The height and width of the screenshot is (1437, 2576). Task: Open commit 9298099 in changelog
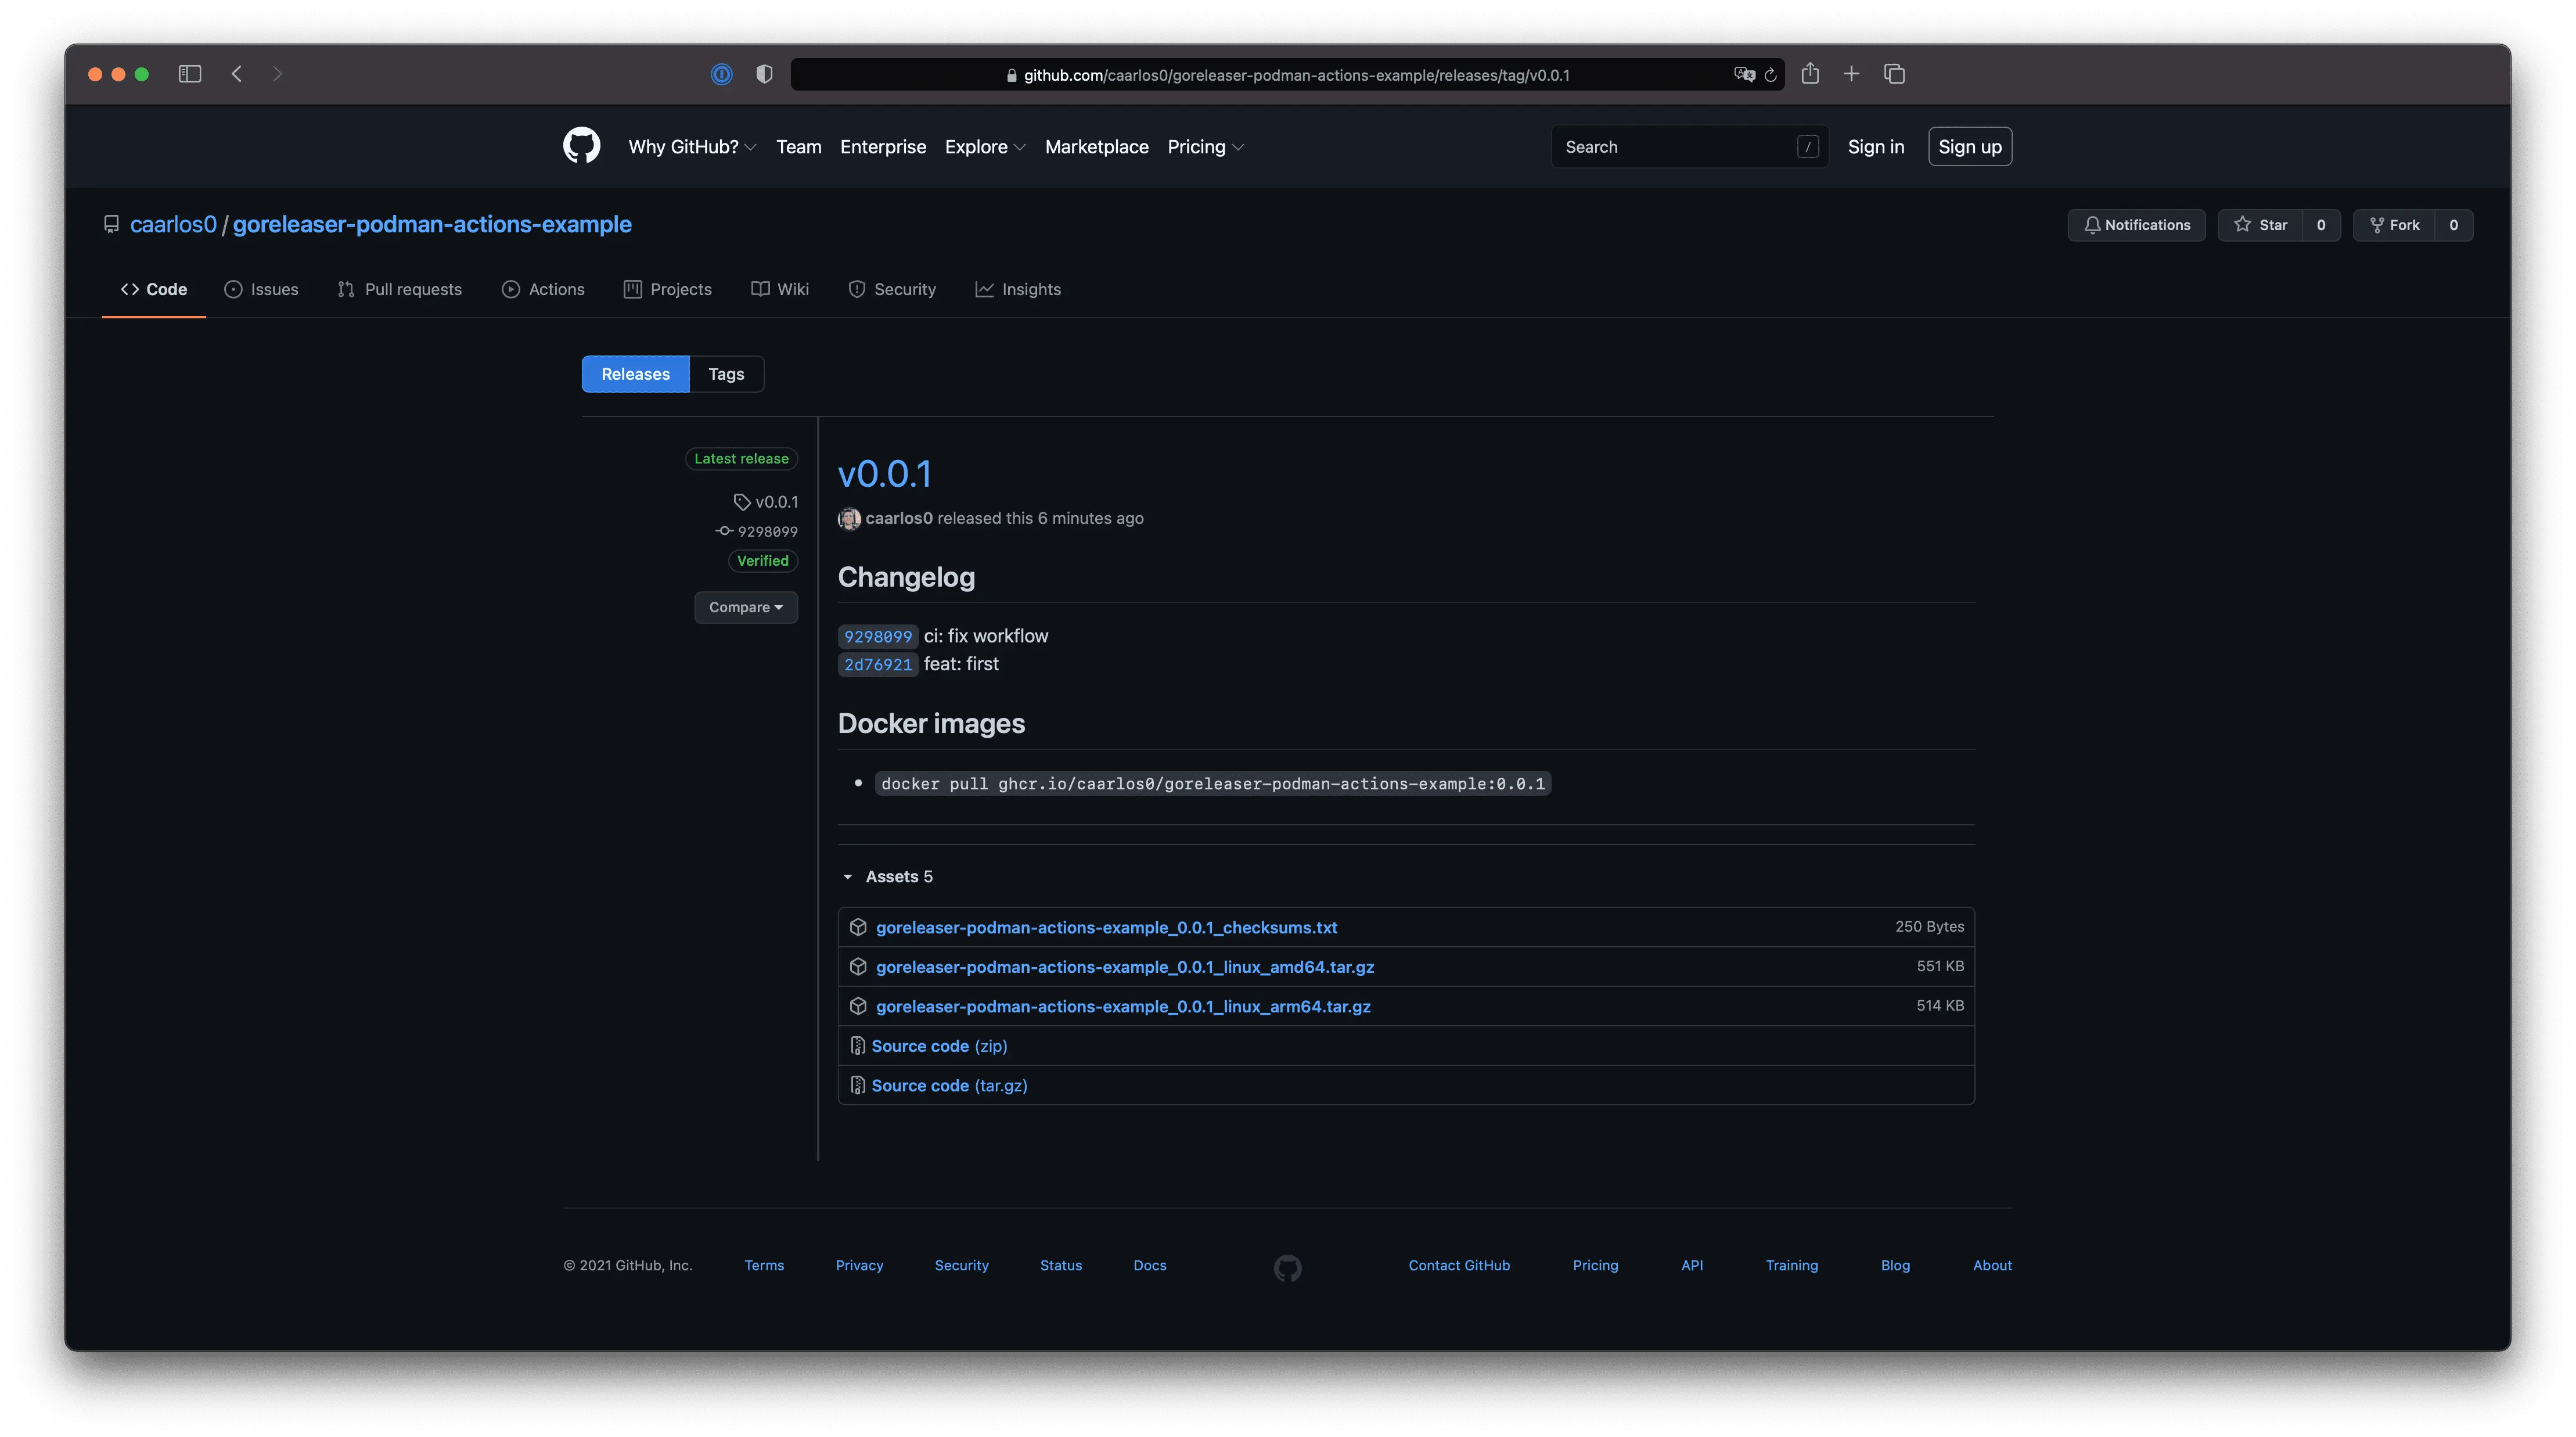click(878, 636)
